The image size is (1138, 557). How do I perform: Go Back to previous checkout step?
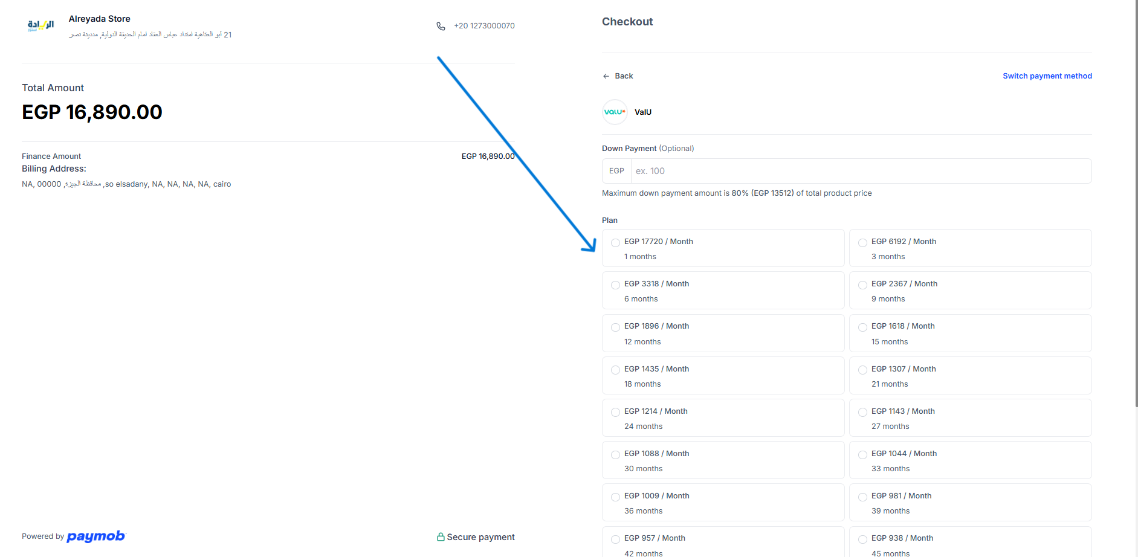tap(623, 76)
